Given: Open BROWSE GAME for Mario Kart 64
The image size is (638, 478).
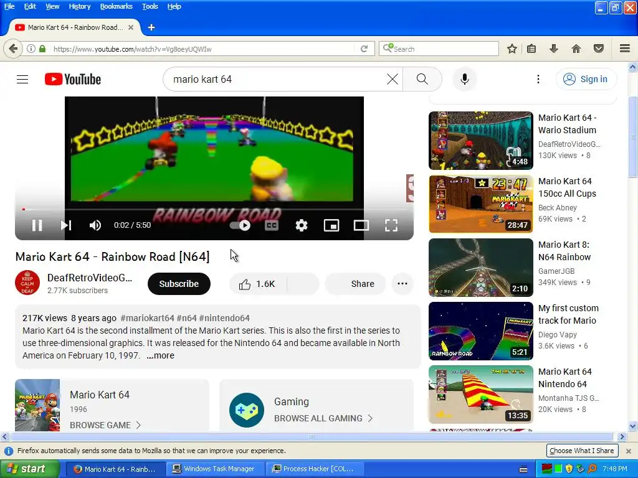Looking at the screenshot, I should pyautogui.click(x=105, y=425).
